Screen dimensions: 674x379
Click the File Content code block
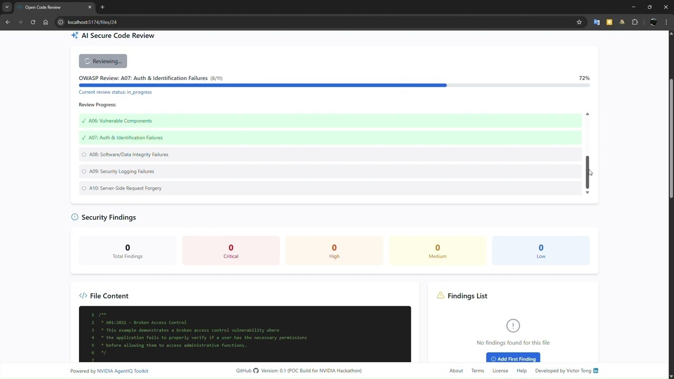245,334
